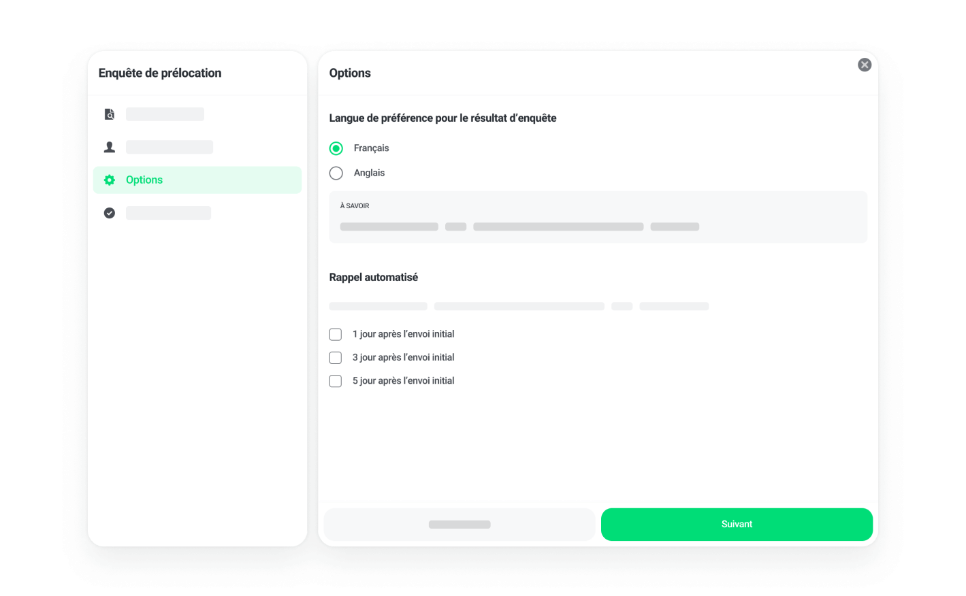Enable the 1 jour après l'envoi checkbox
Viewport: 966px width, 596px height.
[x=336, y=334]
